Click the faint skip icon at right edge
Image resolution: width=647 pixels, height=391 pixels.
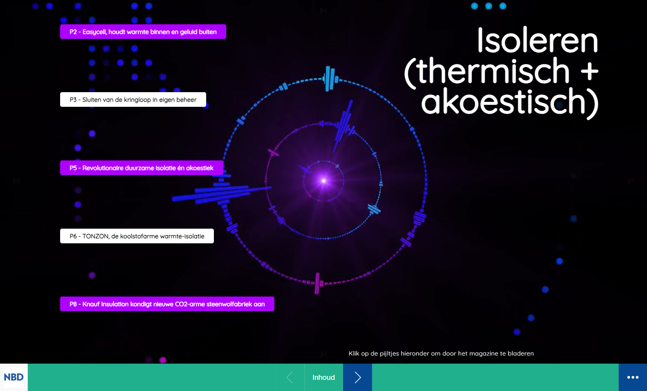(x=630, y=181)
